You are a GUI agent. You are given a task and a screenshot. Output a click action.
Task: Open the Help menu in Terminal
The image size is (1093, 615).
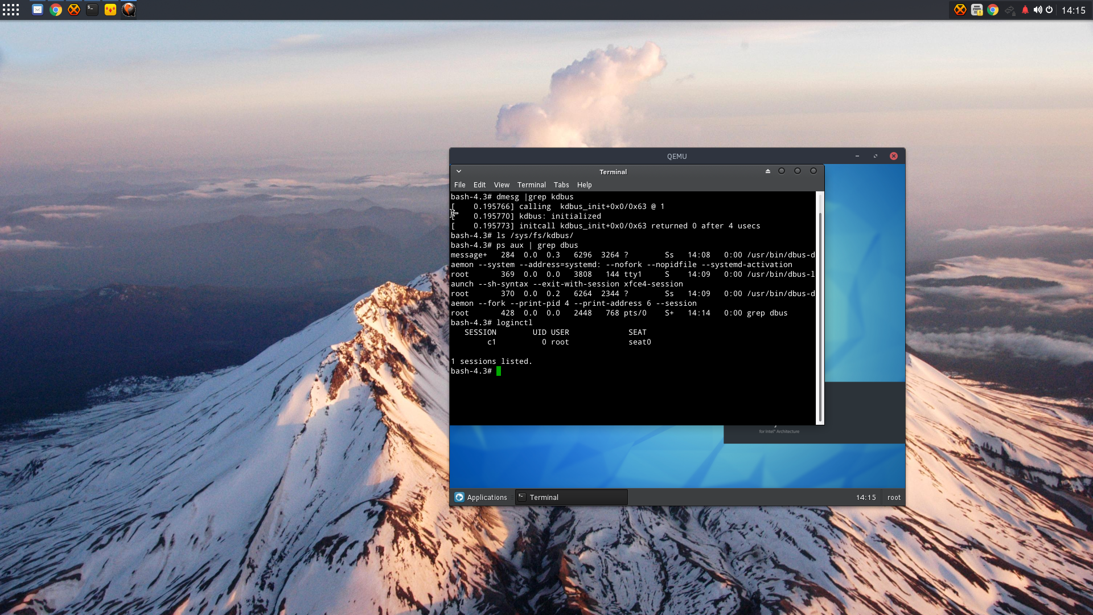584,185
